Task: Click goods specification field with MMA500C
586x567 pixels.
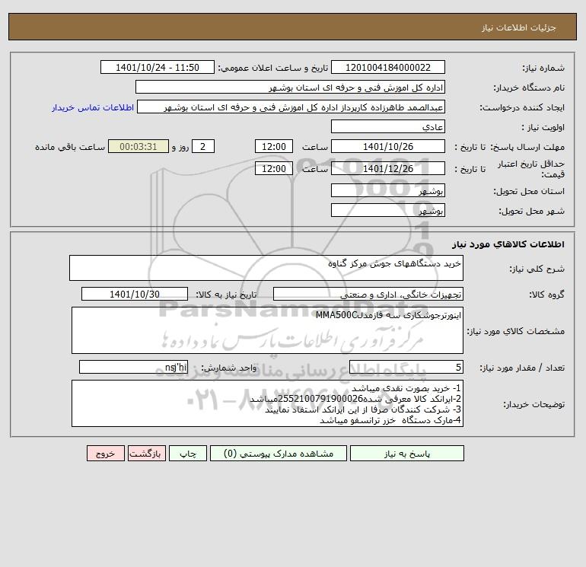Action: (267, 330)
